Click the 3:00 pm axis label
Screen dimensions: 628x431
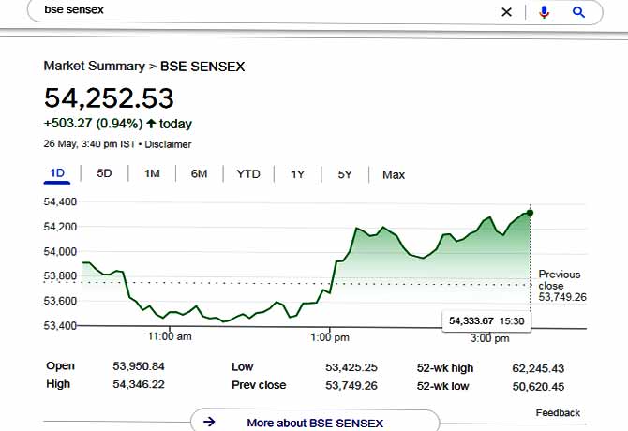click(490, 338)
